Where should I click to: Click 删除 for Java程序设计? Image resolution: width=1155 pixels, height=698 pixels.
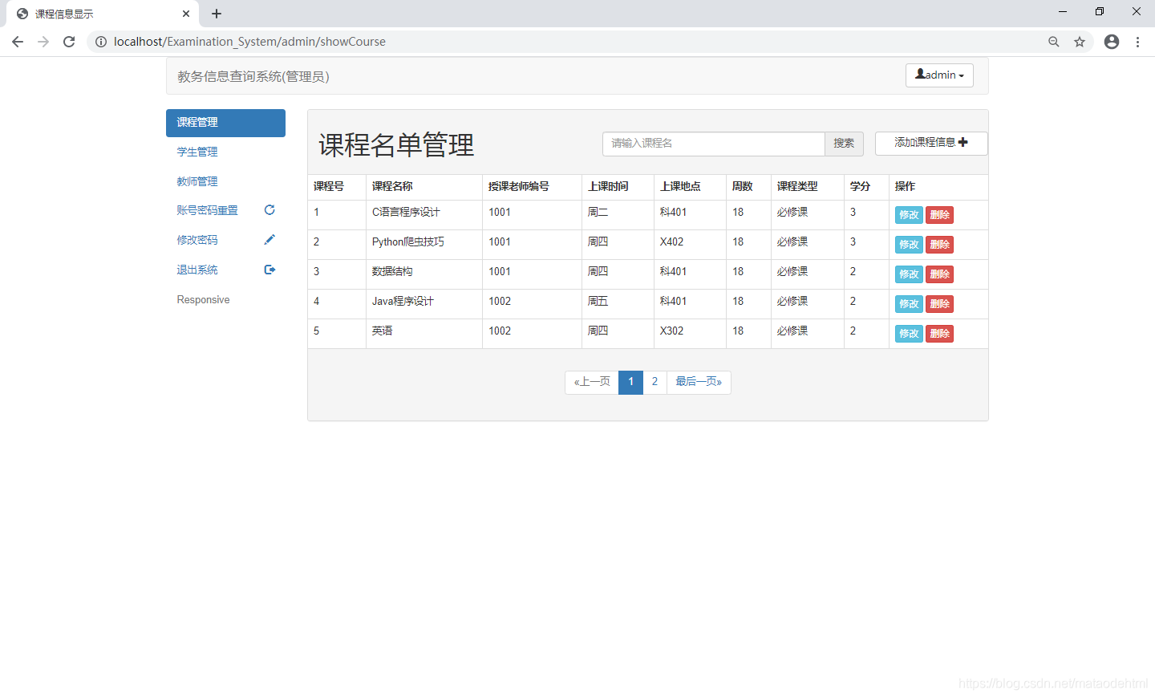coord(939,304)
